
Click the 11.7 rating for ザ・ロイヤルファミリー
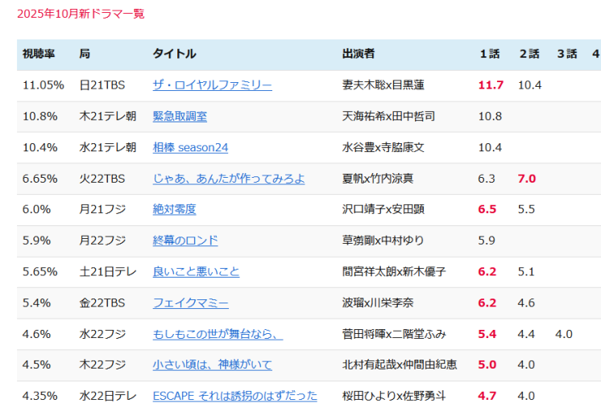(x=490, y=85)
